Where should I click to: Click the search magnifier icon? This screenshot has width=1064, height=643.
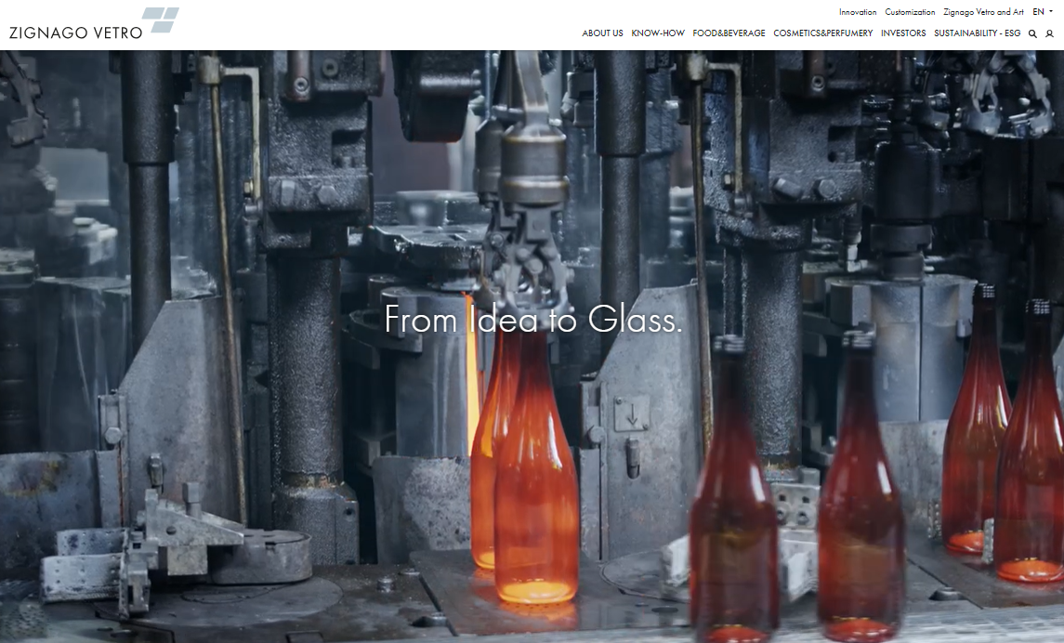click(x=1032, y=33)
